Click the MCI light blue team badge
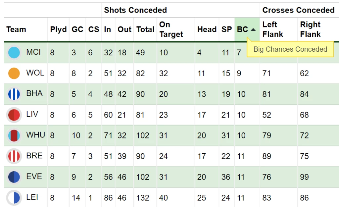This screenshot has height=207, width=339. click(14, 53)
